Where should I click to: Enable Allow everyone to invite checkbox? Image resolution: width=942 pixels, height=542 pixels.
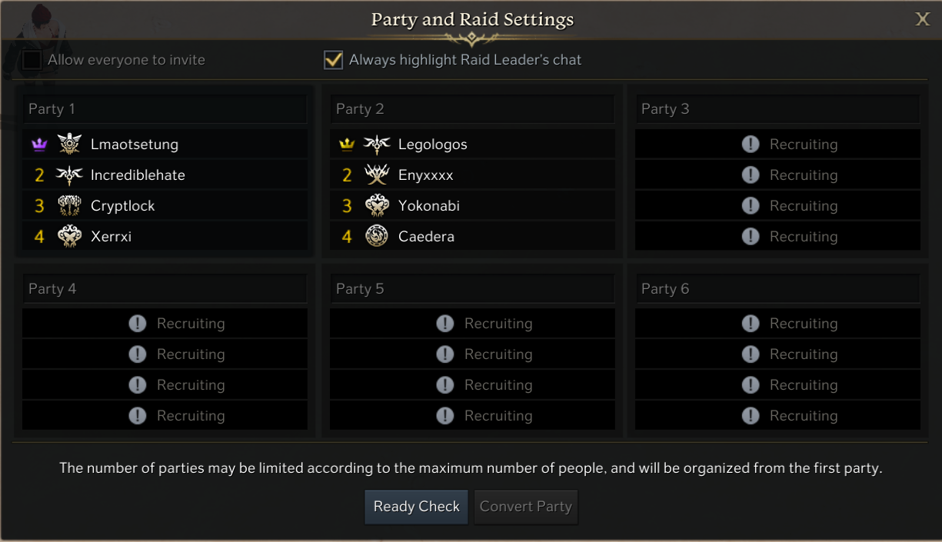pos(32,60)
